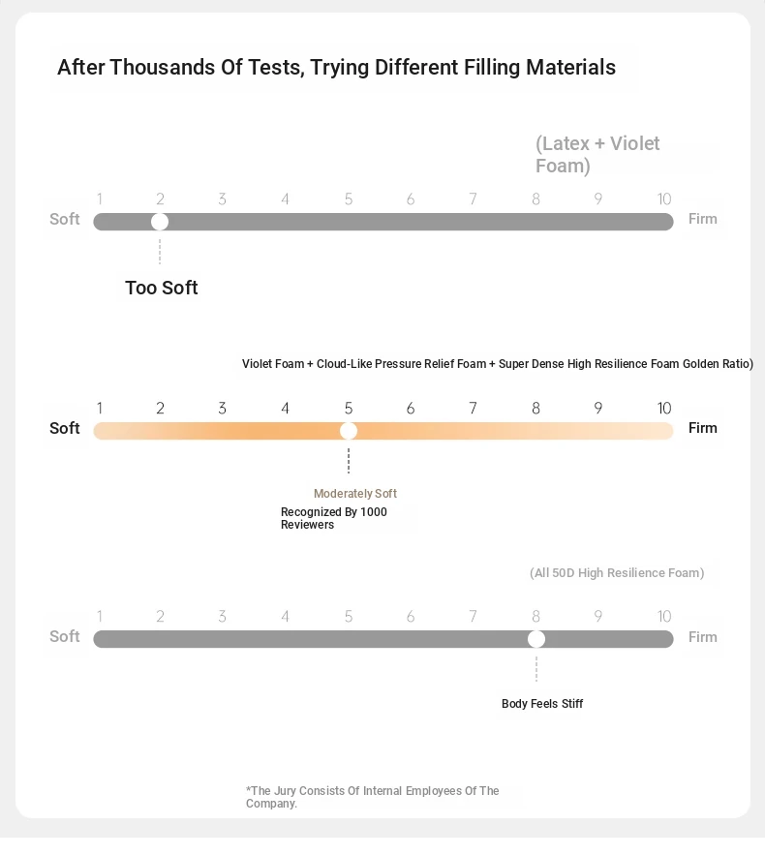The height and width of the screenshot is (855, 765).
Task: Click Recognized By 1000 Reviewers text
Action: tap(334, 518)
